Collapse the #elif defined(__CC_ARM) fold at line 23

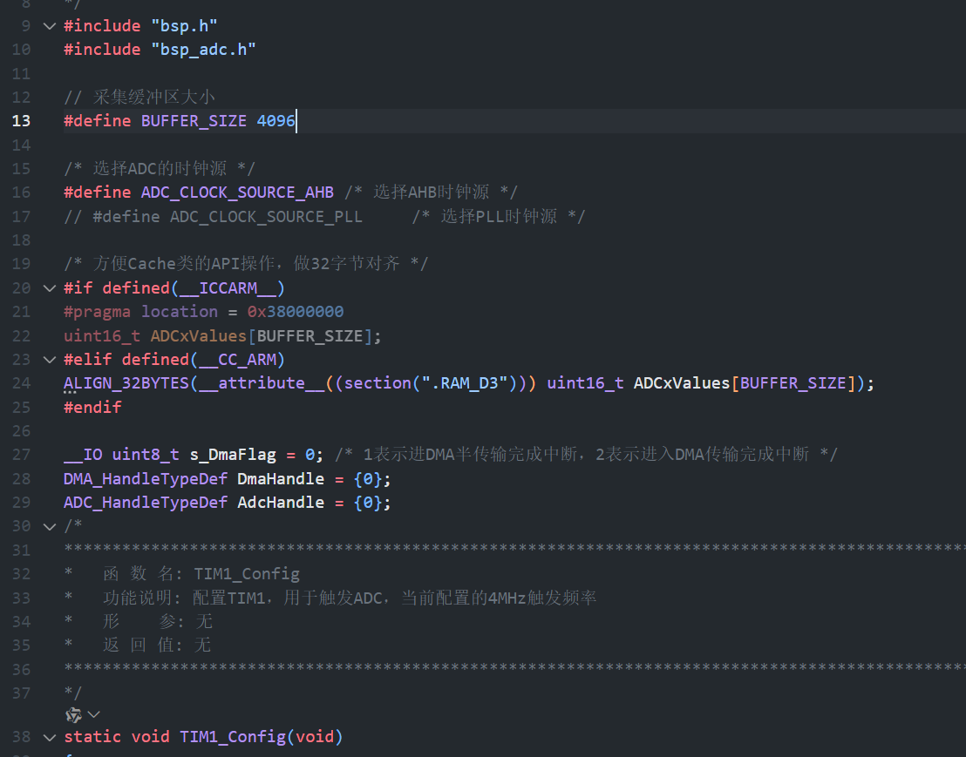[50, 360]
